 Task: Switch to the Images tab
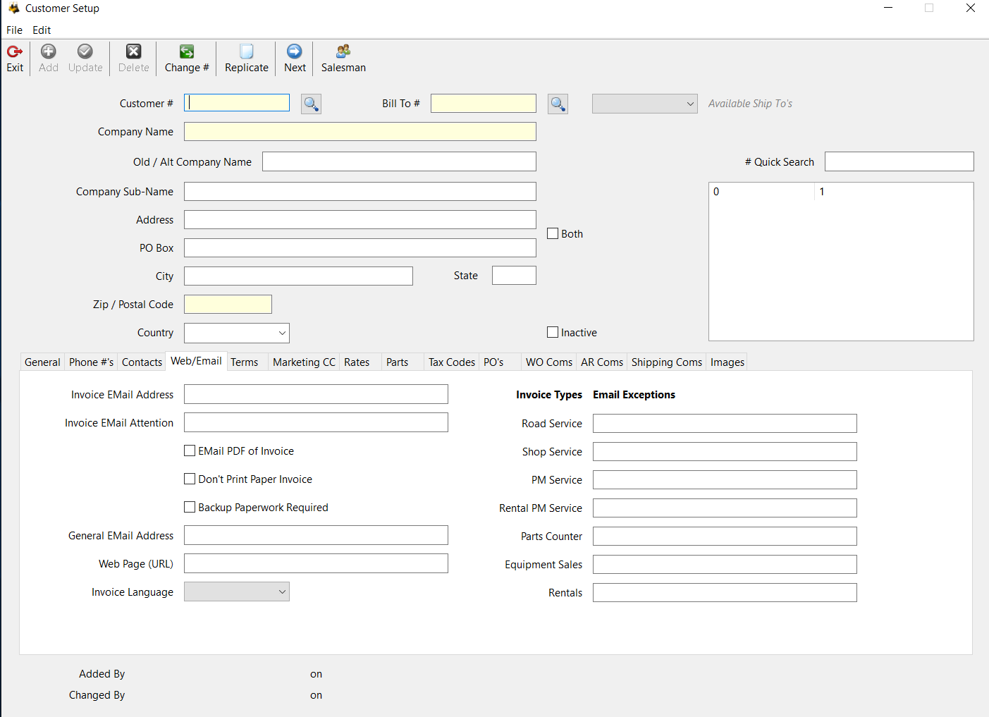coord(727,362)
